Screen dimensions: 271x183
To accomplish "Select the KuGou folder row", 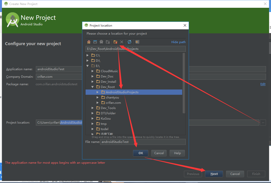I will (x=134, y=118).
